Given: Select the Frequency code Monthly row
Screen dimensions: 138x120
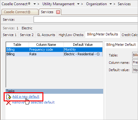Looking at the screenshot, I should (x=54, y=49).
